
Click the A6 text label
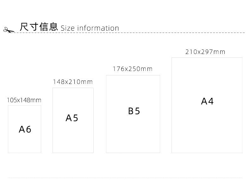click(25, 129)
